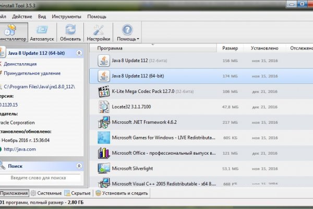
Task: Open the Инструменты menu
Action: pyautogui.click(x=66, y=17)
